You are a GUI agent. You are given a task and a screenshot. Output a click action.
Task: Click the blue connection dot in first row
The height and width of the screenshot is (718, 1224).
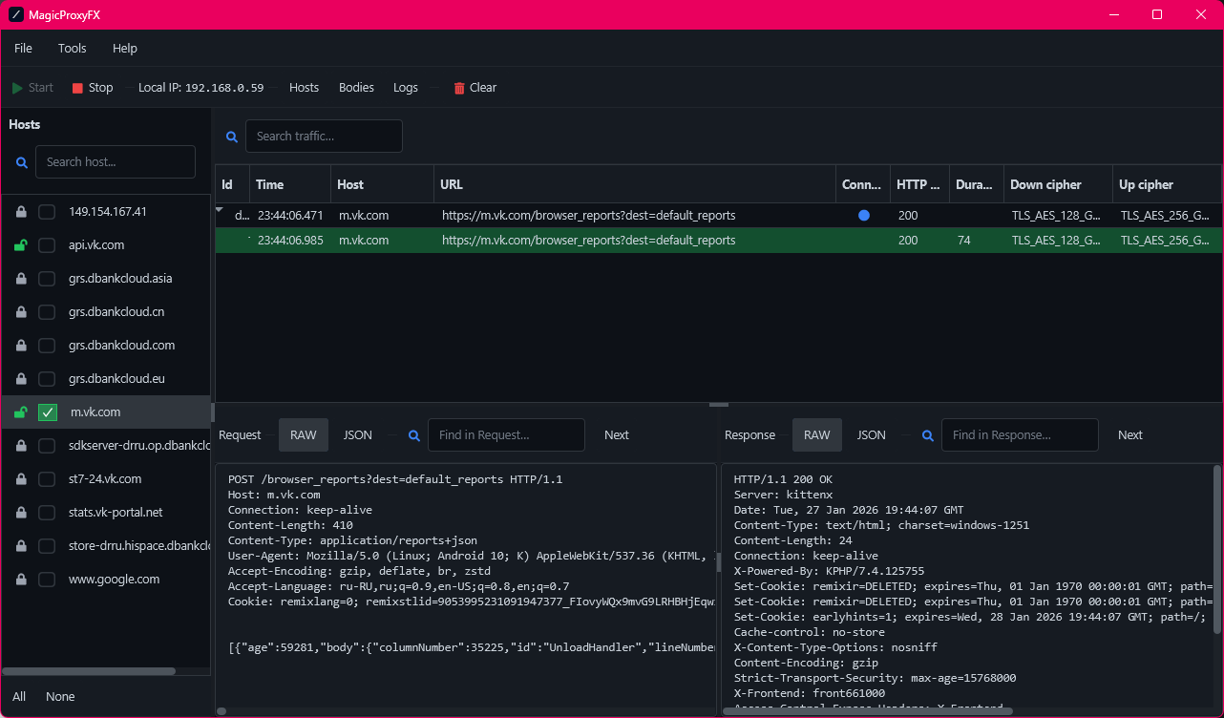pyautogui.click(x=864, y=216)
